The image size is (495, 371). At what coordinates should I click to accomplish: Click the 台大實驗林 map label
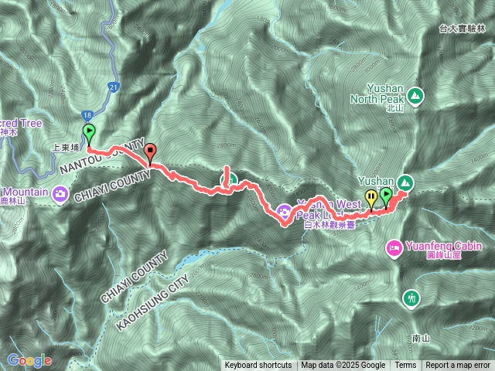pyautogui.click(x=463, y=29)
